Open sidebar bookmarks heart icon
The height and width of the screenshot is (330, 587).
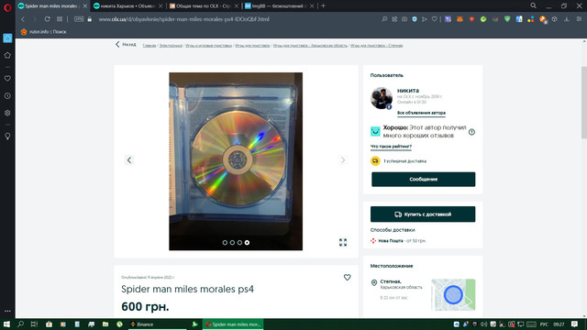(7, 79)
